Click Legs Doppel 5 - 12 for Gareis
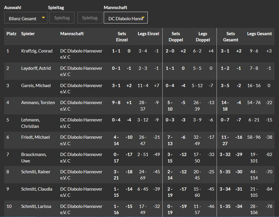This screenshot has width=279, height=217. [x=197, y=86]
